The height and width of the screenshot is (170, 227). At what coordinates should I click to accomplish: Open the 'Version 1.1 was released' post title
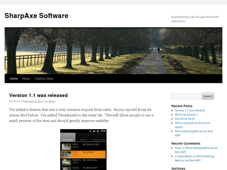[x=38, y=95]
